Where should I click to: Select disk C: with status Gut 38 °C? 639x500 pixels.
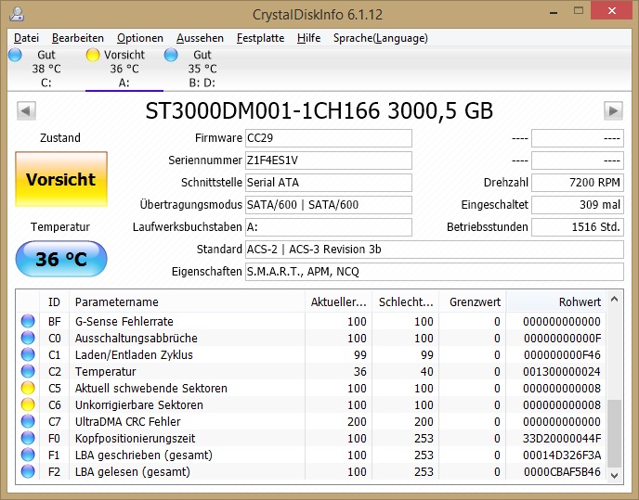[46, 69]
